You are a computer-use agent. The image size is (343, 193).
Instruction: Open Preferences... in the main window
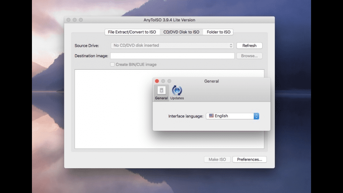click(250, 160)
